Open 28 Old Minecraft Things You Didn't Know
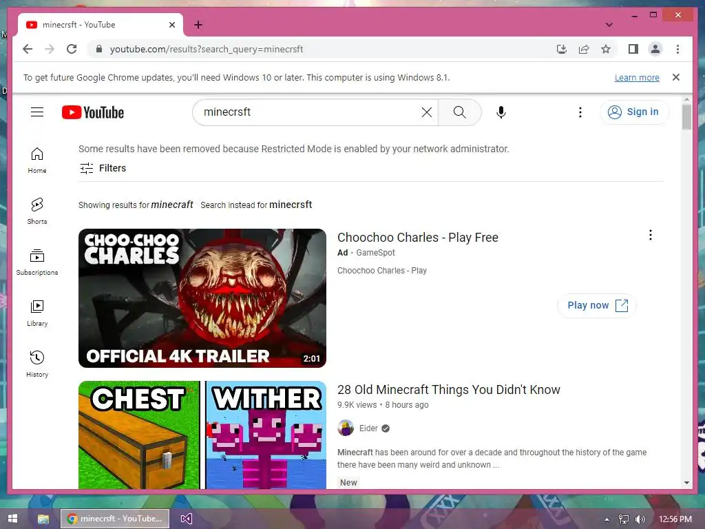 coord(449,390)
